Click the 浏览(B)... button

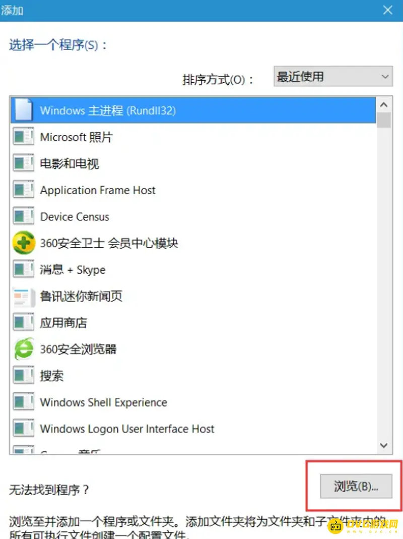(356, 486)
